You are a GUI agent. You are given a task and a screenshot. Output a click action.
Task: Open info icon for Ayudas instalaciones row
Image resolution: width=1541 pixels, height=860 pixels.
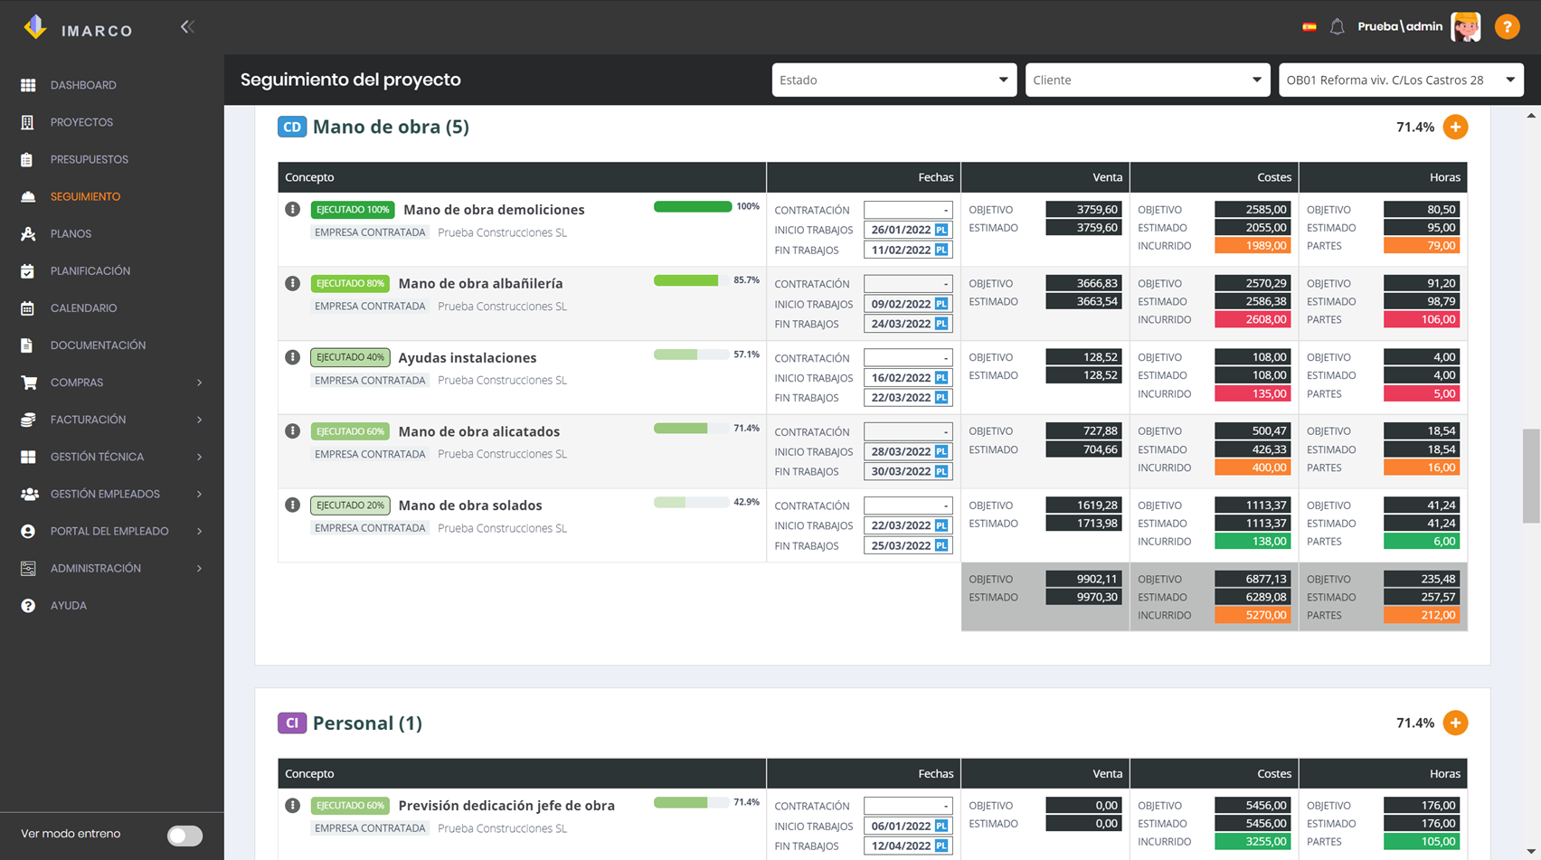(x=292, y=357)
